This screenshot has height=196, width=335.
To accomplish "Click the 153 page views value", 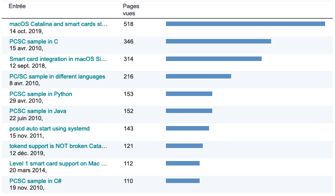I will point(129,94).
